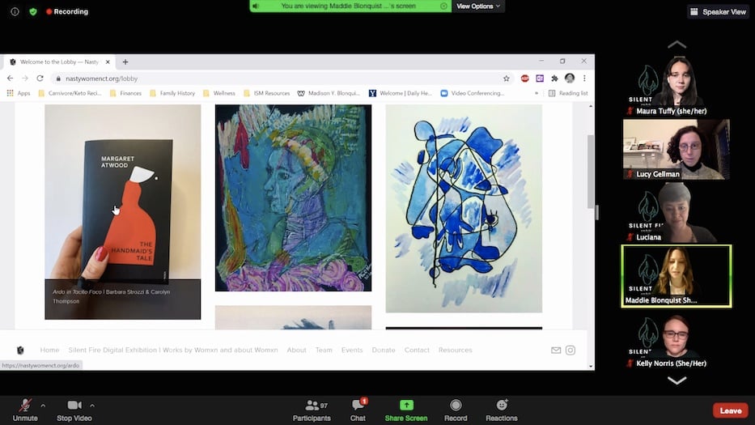Open Apps in the bookmarks bar
This screenshot has width=755, height=425.
click(19, 93)
